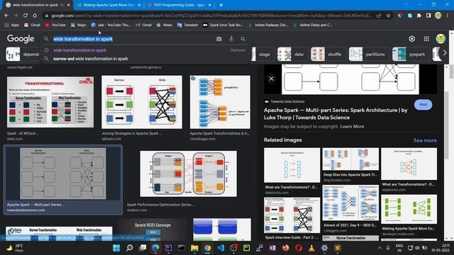Open the Indian Railways Dat... bookmark
Image resolution: width=454 pixels, height=255 pixels.
[x=268, y=25]
